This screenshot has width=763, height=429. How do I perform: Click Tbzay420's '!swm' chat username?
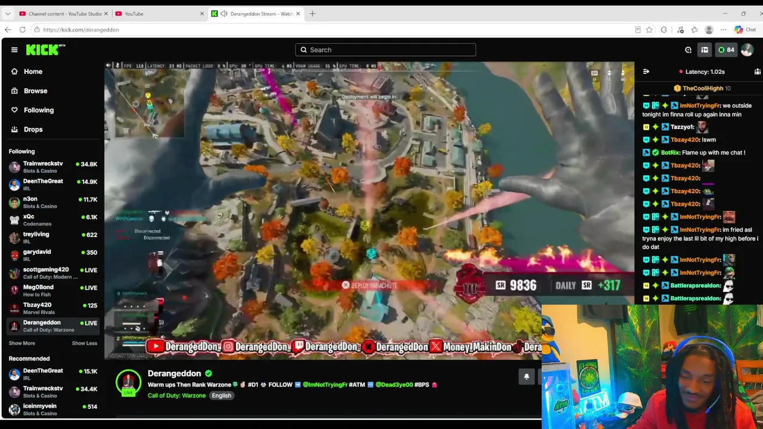(684, 139)
